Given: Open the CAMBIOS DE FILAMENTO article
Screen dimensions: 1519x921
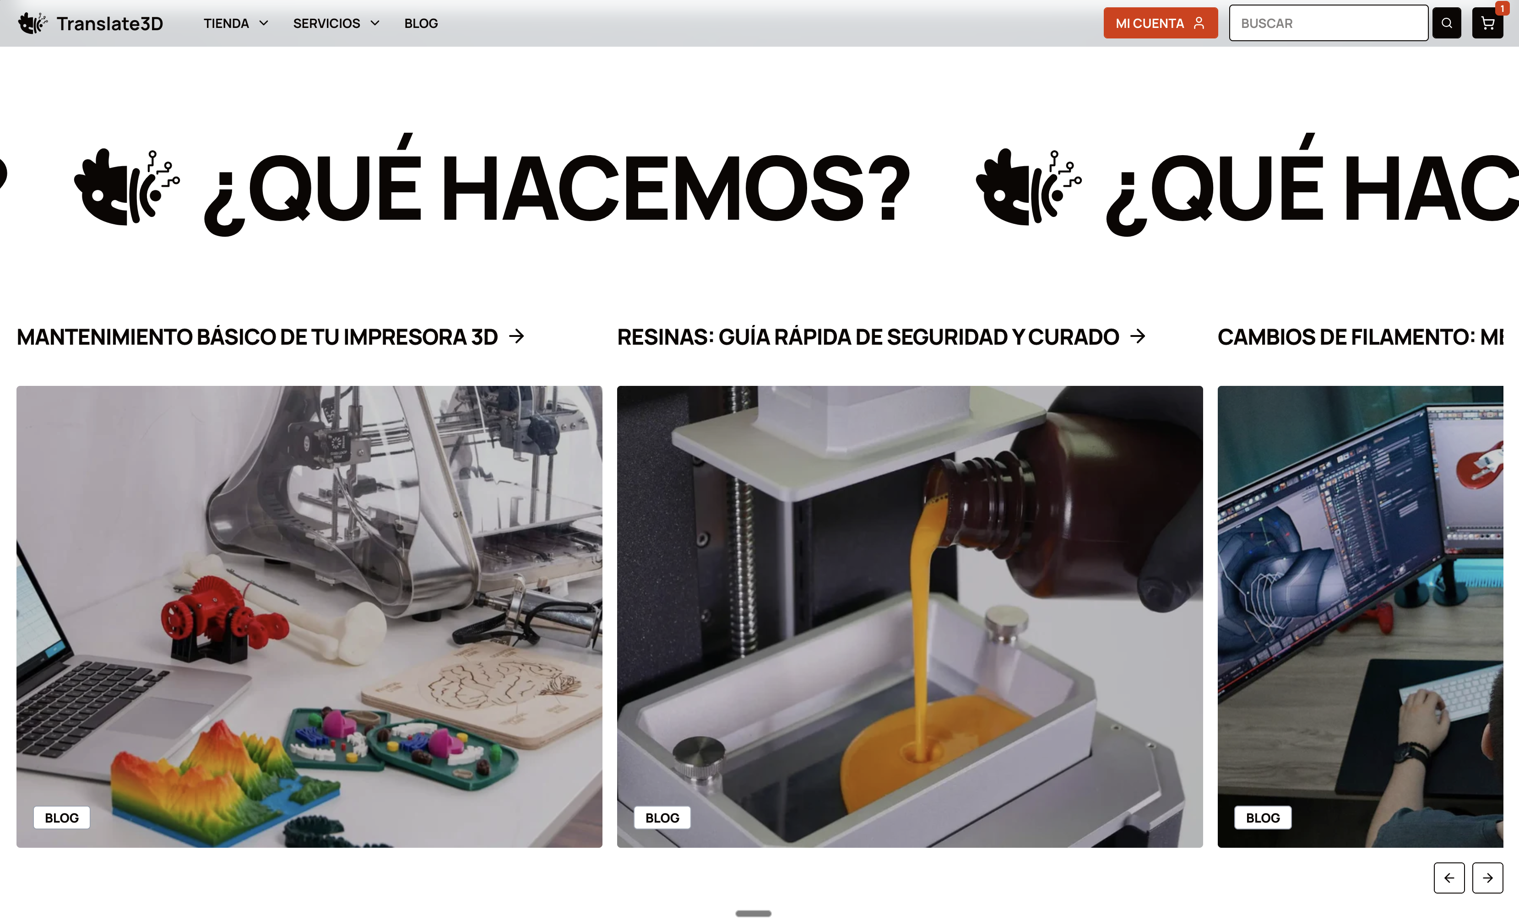Looking at the screenshot, I should tap(1356, 336).
